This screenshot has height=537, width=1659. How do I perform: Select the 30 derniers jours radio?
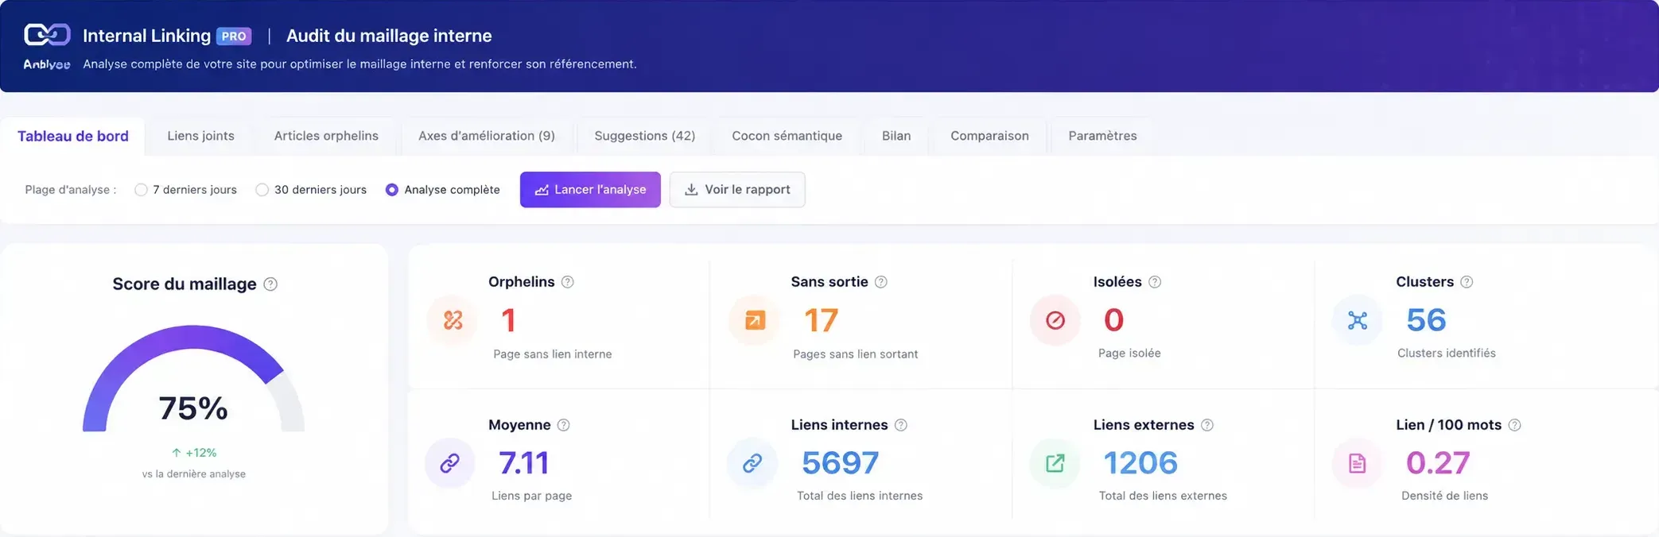click(262, 190)
